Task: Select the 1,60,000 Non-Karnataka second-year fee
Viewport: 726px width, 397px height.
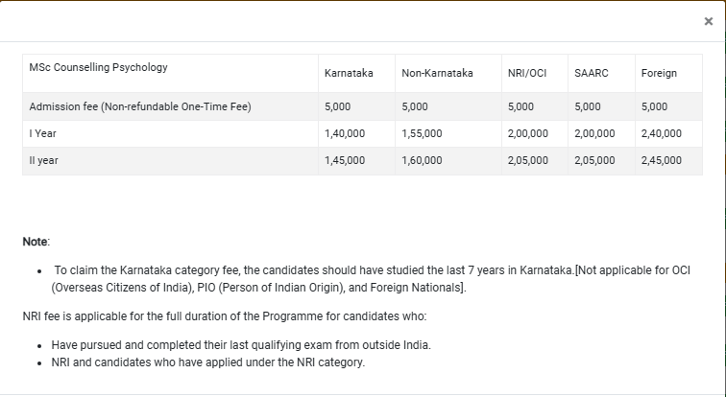Action: 422,160
